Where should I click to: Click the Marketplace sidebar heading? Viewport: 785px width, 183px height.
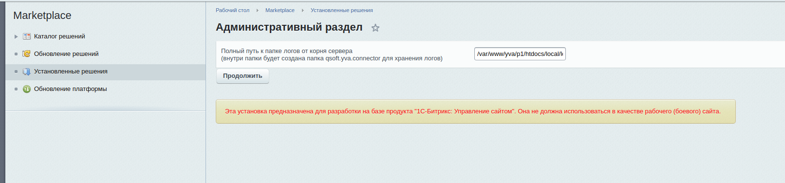[x=42, y=16]
